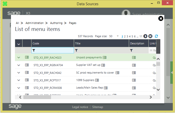The image size is (175, 113).
Task: Click page scrollbar up arrow behind dialog
Action: click(x=168, y=25)
